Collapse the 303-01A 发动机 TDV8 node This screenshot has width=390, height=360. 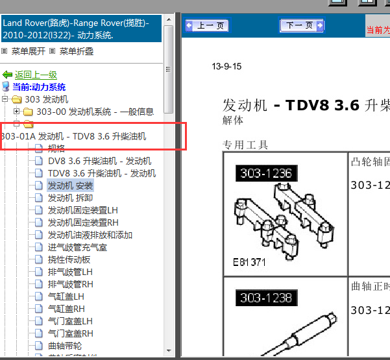(16, 123)
